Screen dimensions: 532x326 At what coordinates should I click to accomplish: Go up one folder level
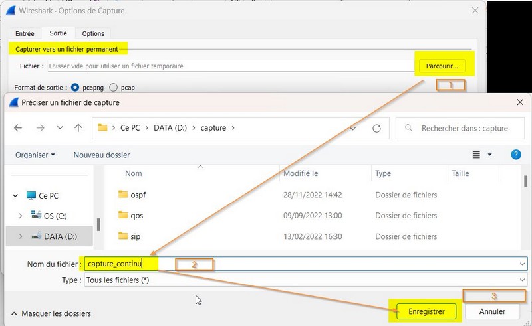coord(79,128)
